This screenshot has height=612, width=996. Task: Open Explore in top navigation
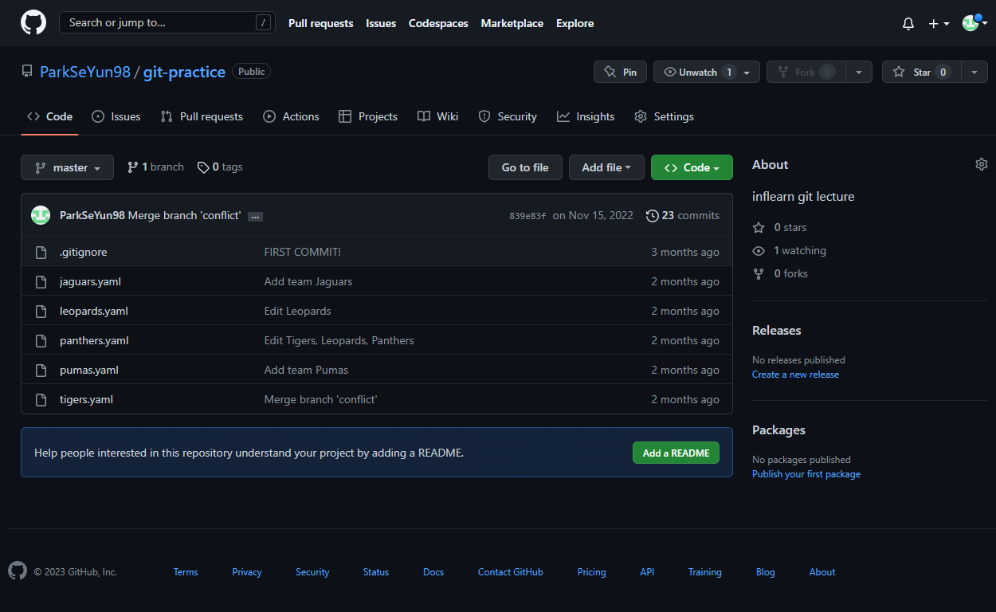click(x=574, y=23)
